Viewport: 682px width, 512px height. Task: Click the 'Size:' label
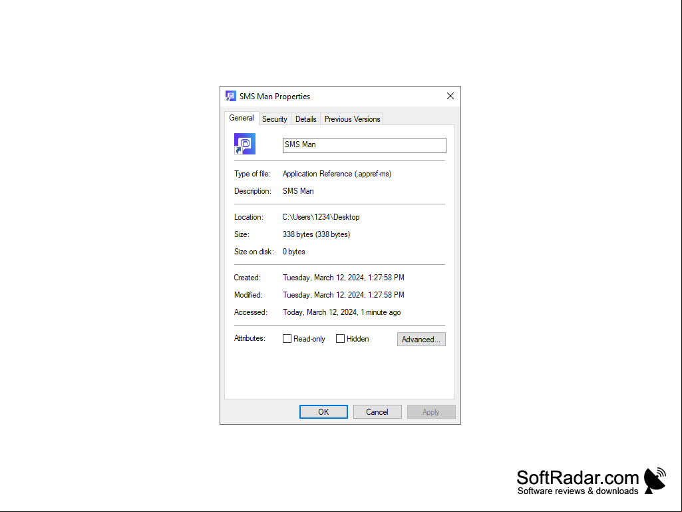click(242, 234)
